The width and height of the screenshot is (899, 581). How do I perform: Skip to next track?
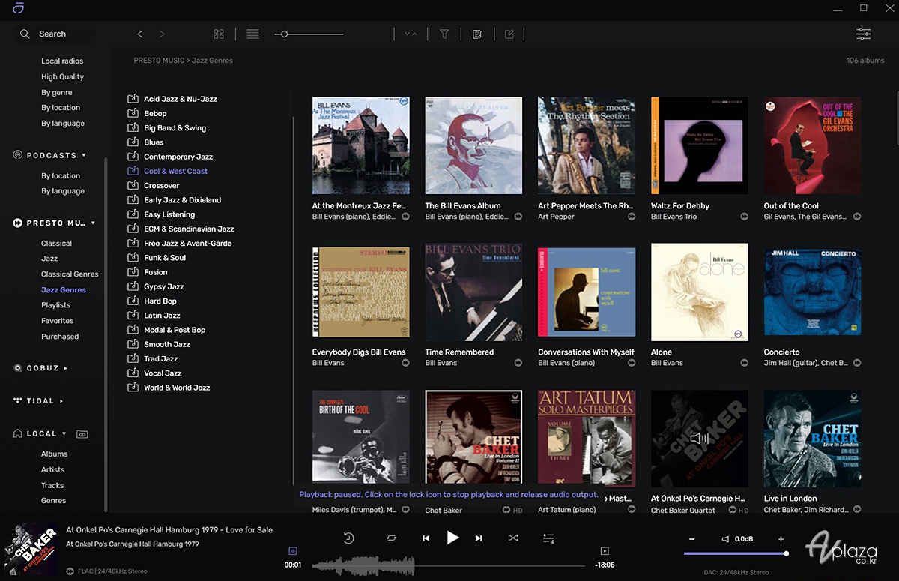pos(479,538)
